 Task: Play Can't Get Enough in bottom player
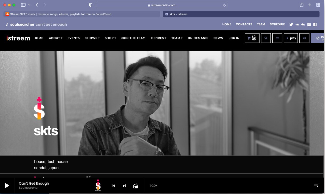7,186
